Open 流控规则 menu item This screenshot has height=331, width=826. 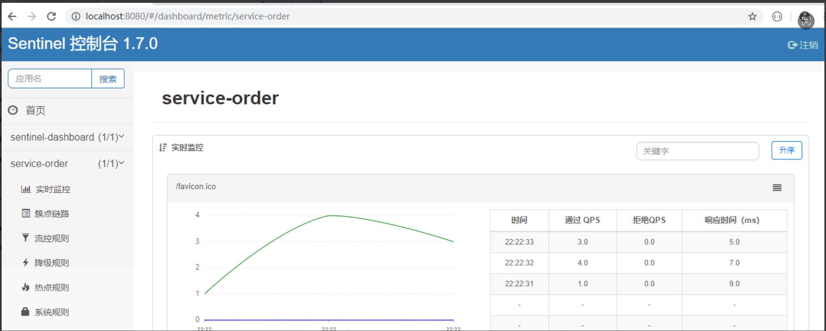click(x=52, y=238)
